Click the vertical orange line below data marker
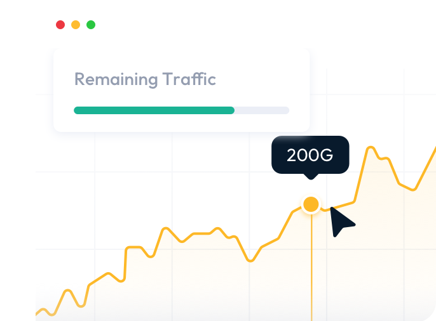 311,266
